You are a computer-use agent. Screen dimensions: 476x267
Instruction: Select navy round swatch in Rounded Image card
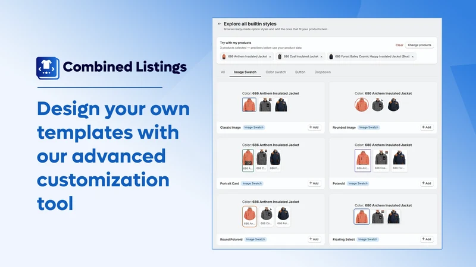[x=393, y=105]
